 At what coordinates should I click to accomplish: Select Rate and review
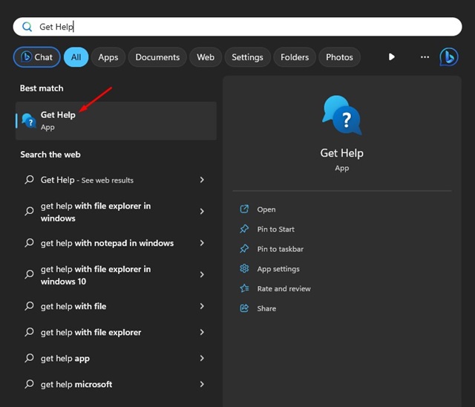tap(284, 288)
